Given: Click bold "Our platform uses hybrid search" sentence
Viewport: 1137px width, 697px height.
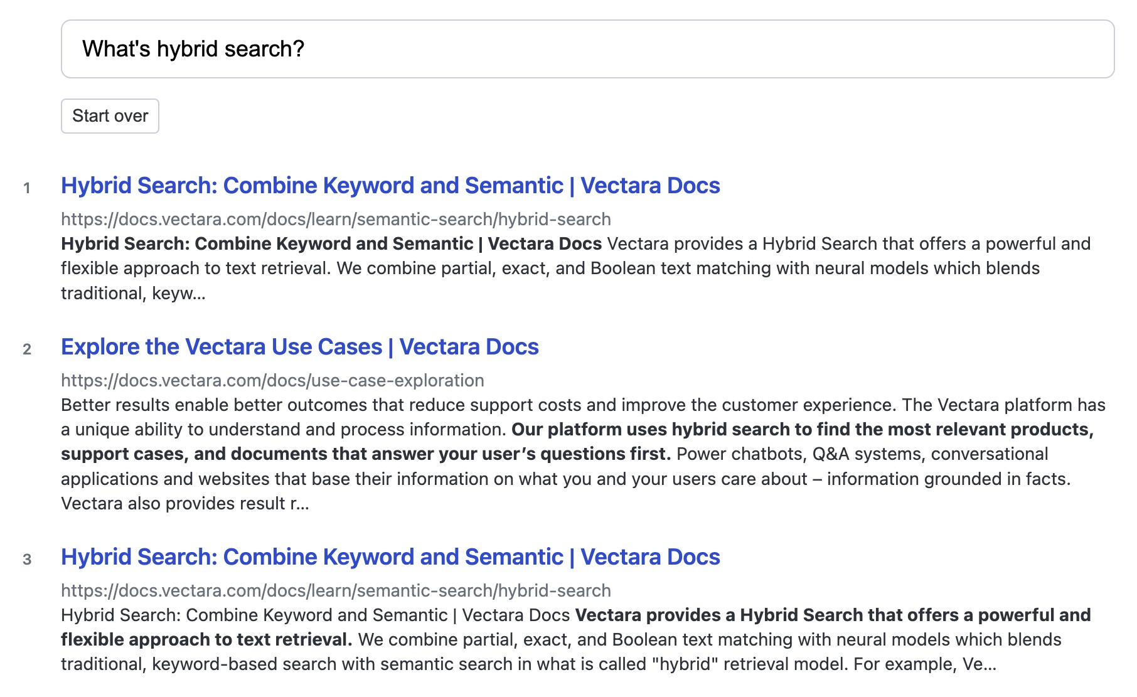Looking at the screenshot, I should tap(802, 430).
